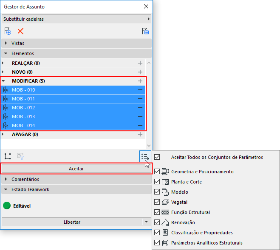Add elements to NOVO with plus icon

point(140,72)
